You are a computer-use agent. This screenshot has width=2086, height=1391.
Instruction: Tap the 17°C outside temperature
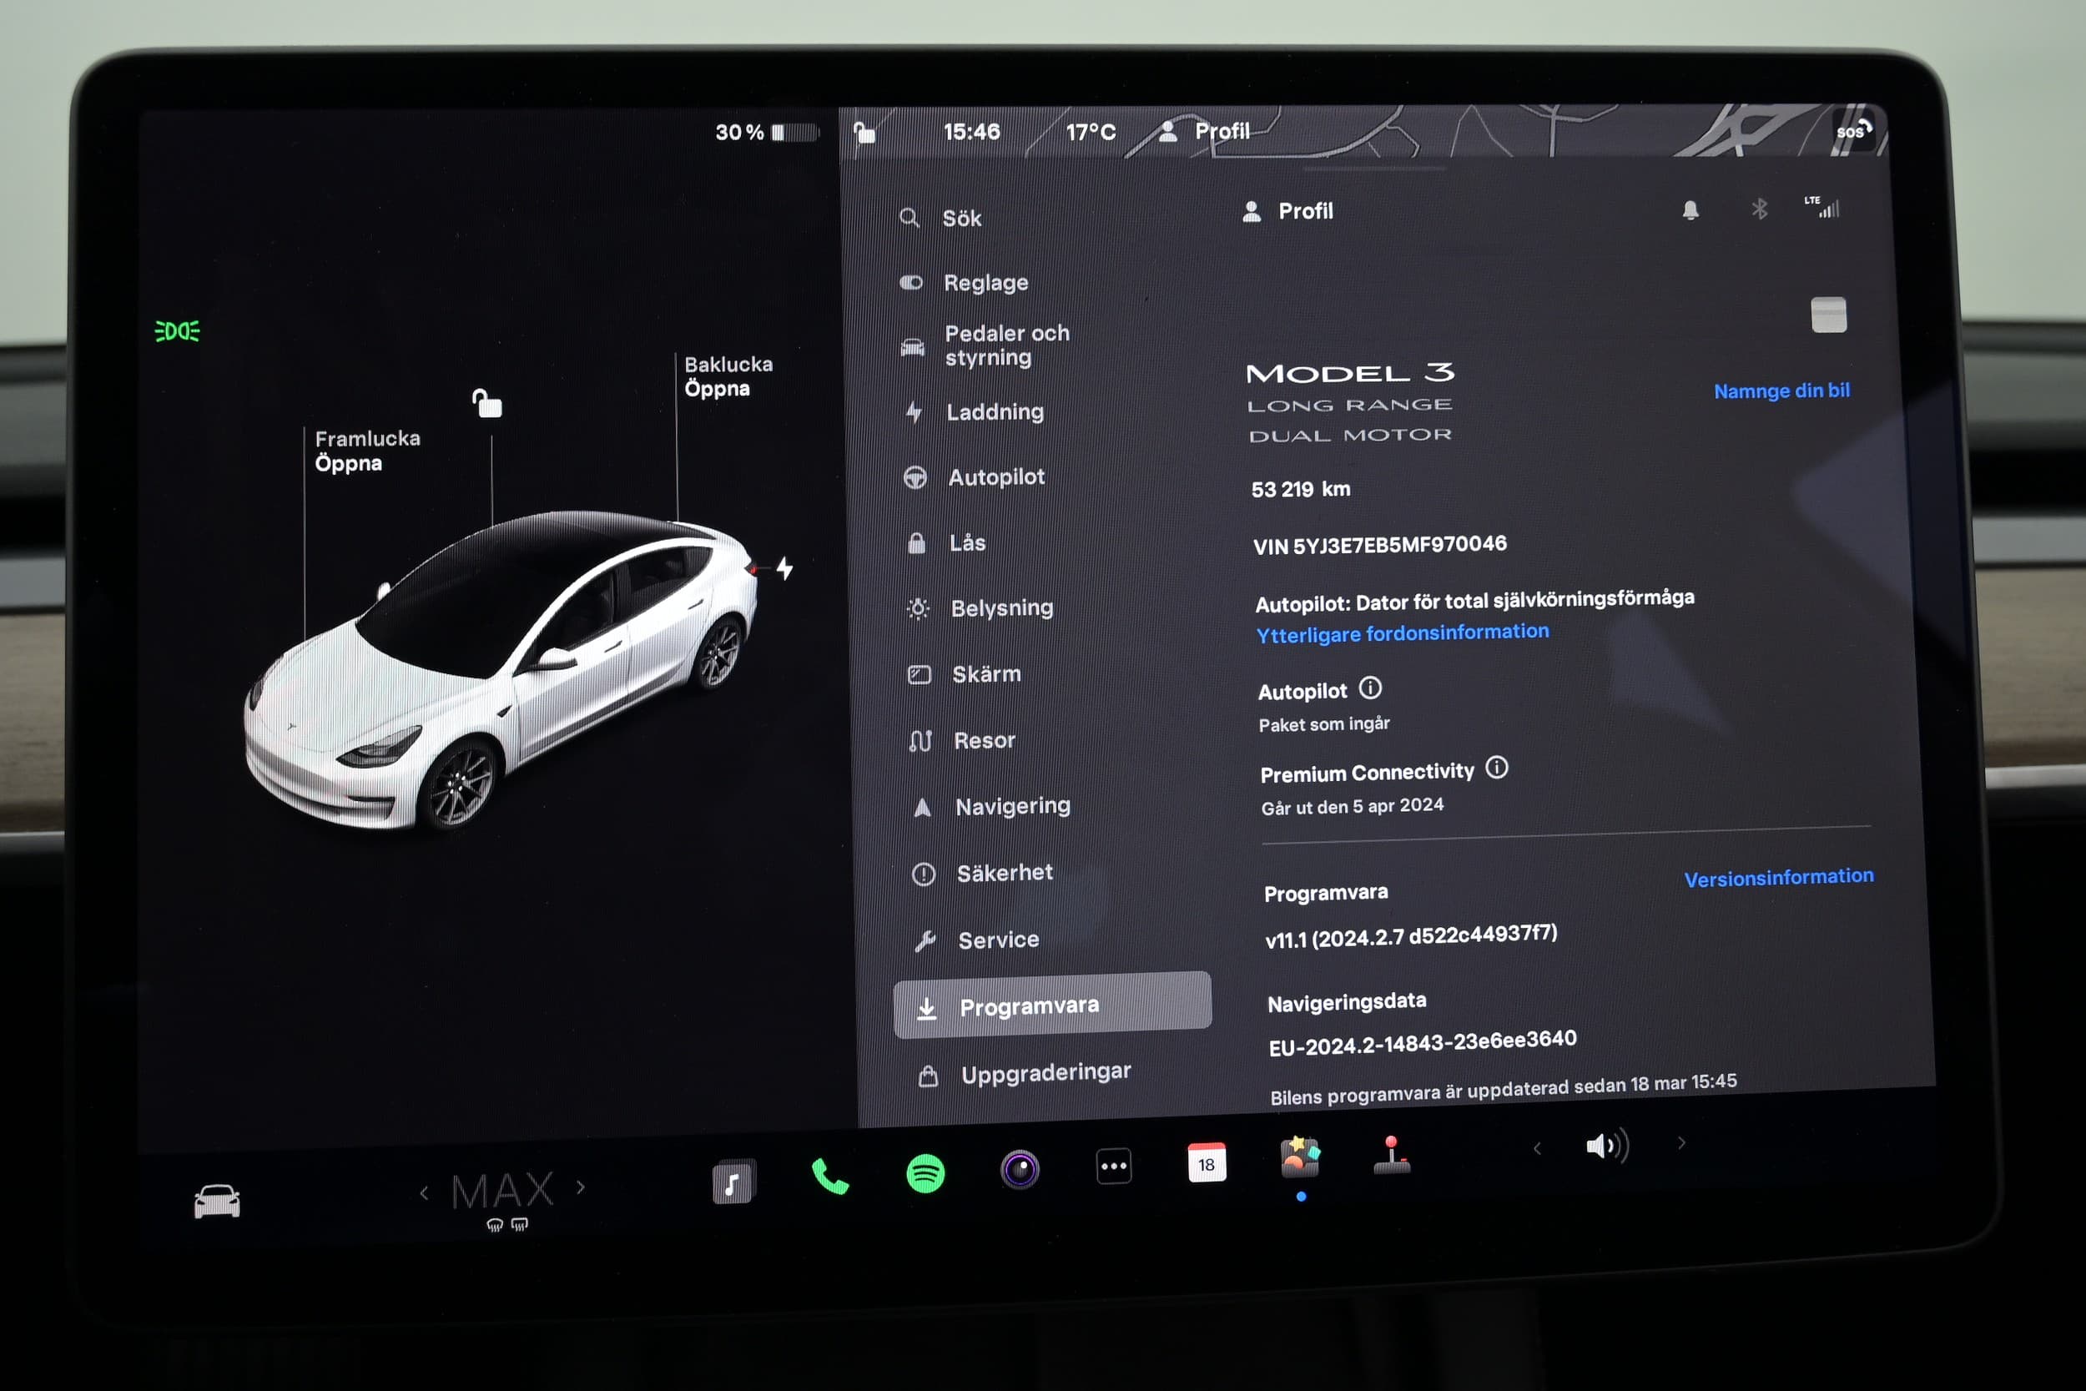(x=1091, y=132)
